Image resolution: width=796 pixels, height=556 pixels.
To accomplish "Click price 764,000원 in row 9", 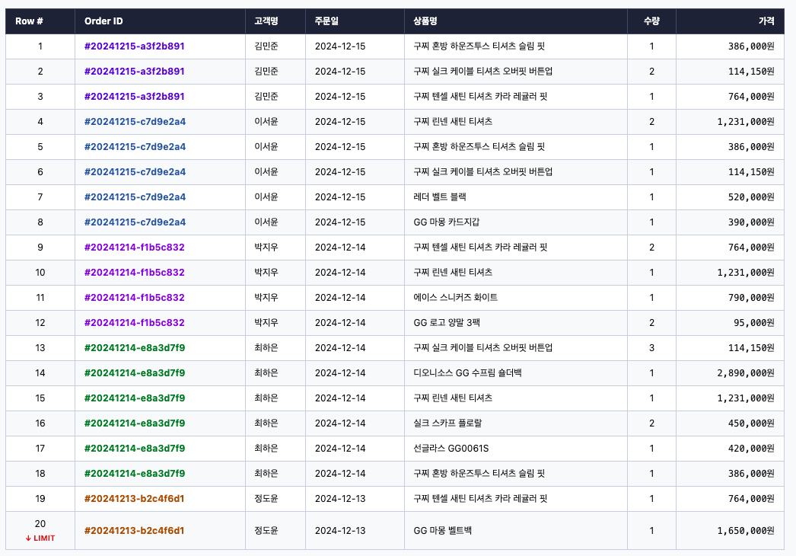I will pos(751,248).
